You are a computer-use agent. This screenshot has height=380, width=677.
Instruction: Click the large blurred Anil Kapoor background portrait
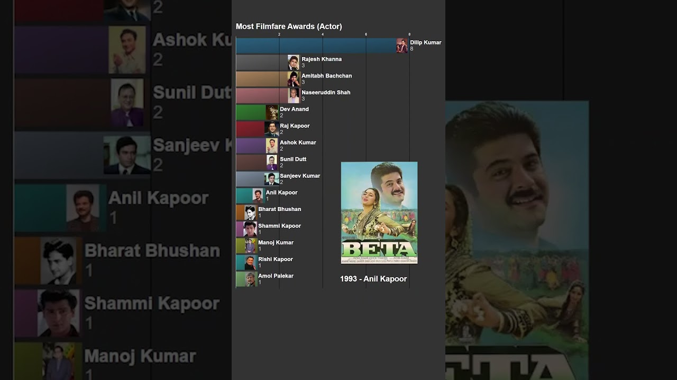point(83,207)
